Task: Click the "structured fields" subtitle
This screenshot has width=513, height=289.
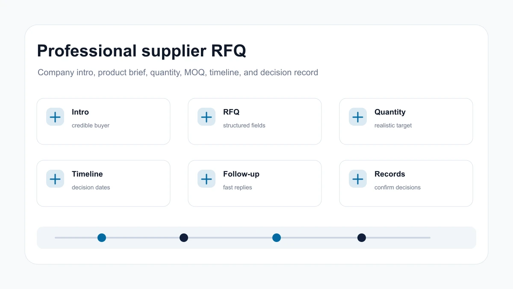Action: [244, 125]
